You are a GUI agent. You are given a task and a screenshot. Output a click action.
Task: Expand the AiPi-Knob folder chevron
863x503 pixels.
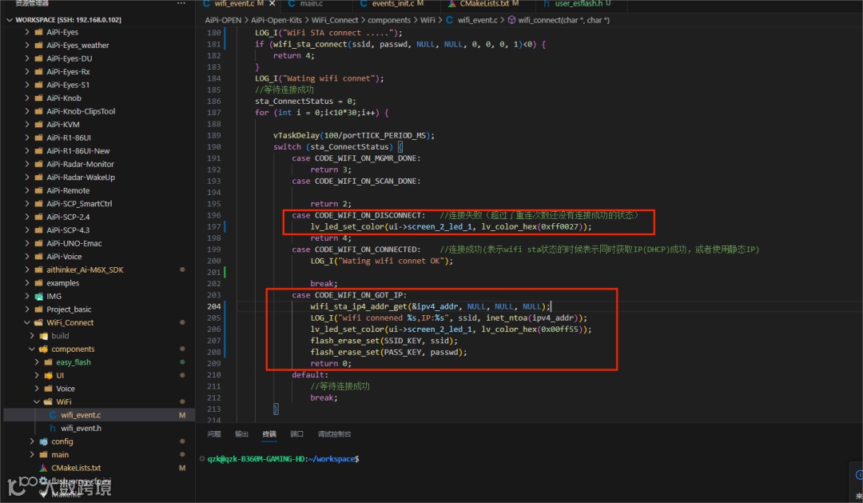pos(27,98)
